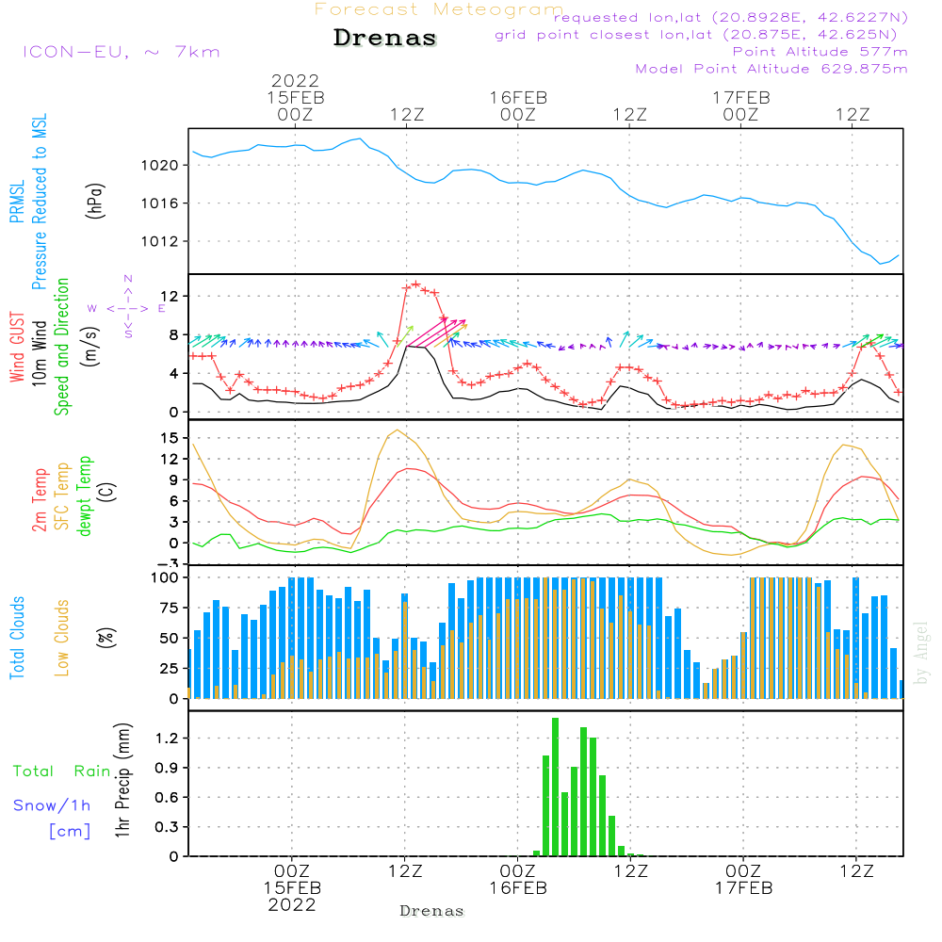This screenshot has width=942, height=942.
Task: Click the 'dewpt Temp' green label
Action: pos(84,495)
